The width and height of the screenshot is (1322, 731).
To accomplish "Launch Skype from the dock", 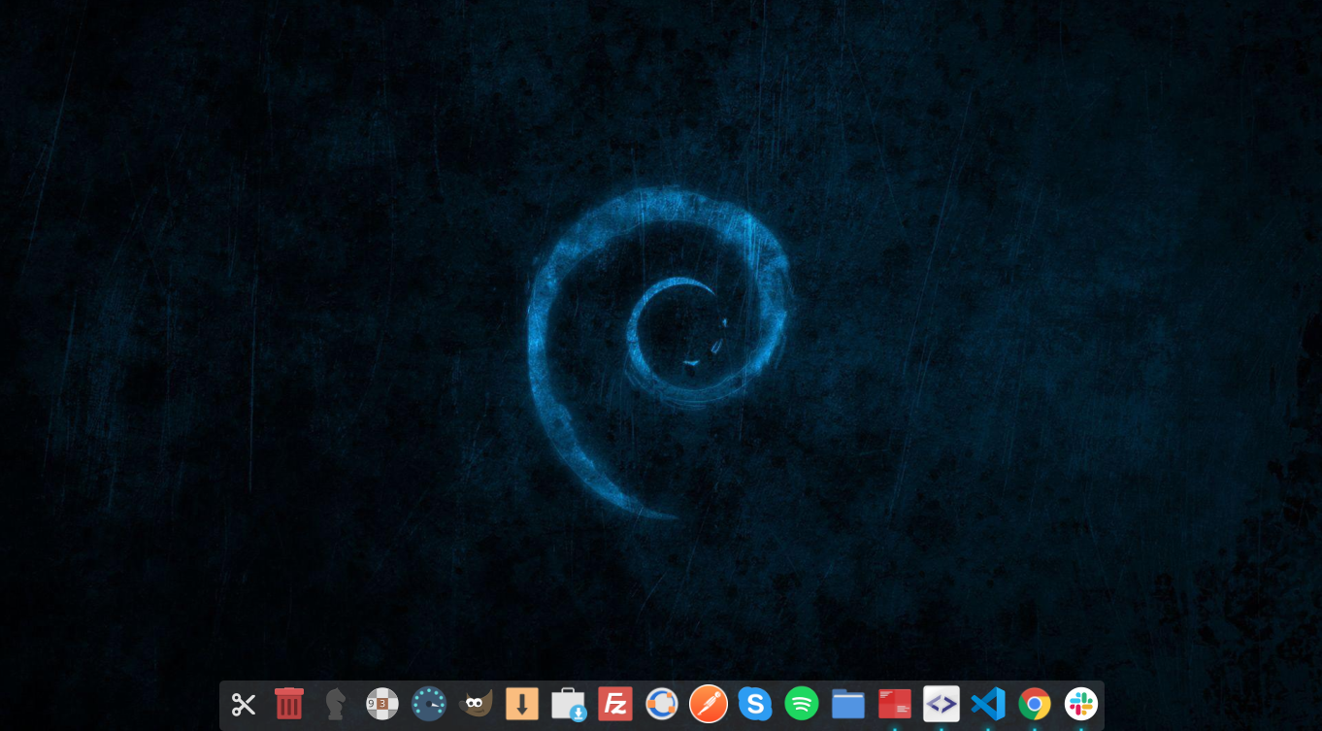I will (755, 704).
